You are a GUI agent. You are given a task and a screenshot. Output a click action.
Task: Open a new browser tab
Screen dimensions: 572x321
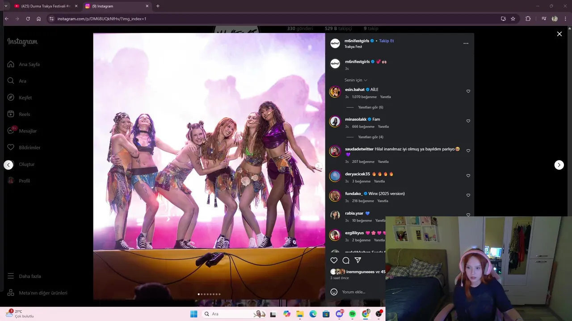coord(158,6)
